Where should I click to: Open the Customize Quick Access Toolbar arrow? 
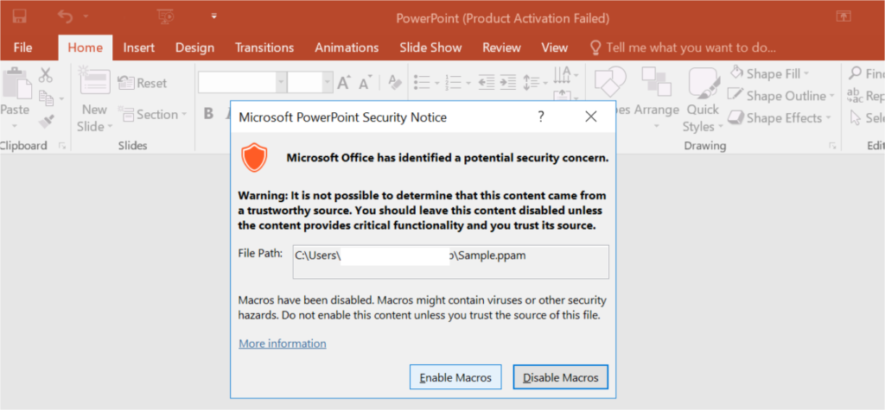214,16
